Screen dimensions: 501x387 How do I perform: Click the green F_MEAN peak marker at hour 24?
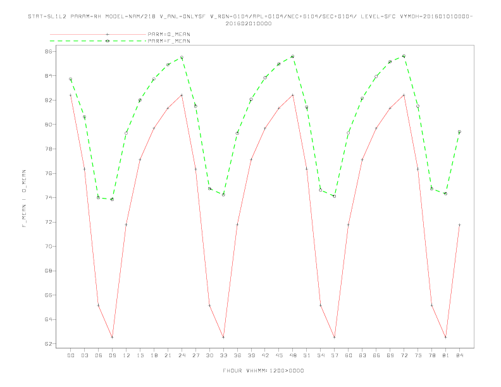pyautogui.click(x=182, y=58)
